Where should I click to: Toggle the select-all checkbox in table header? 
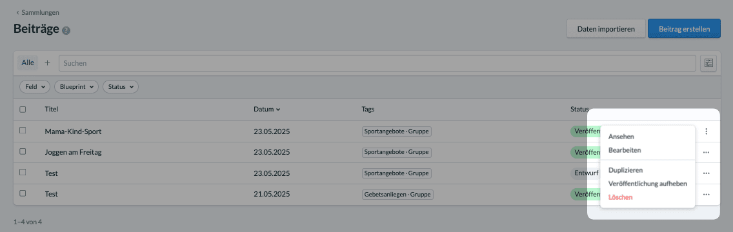pyautogui.click(x=23, y=109)
